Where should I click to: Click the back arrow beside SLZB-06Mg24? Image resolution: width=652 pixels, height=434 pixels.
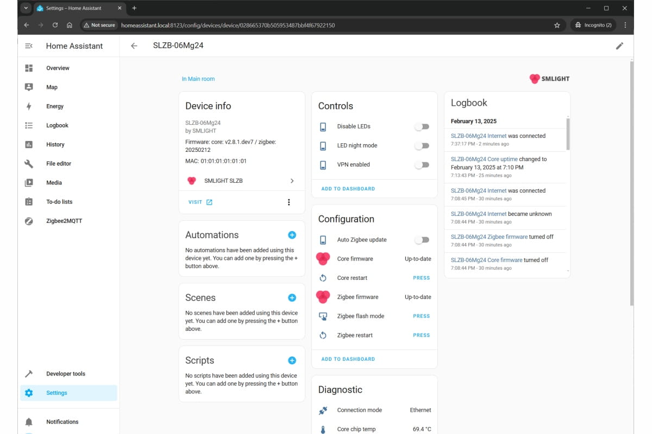[x=134, y=46]
